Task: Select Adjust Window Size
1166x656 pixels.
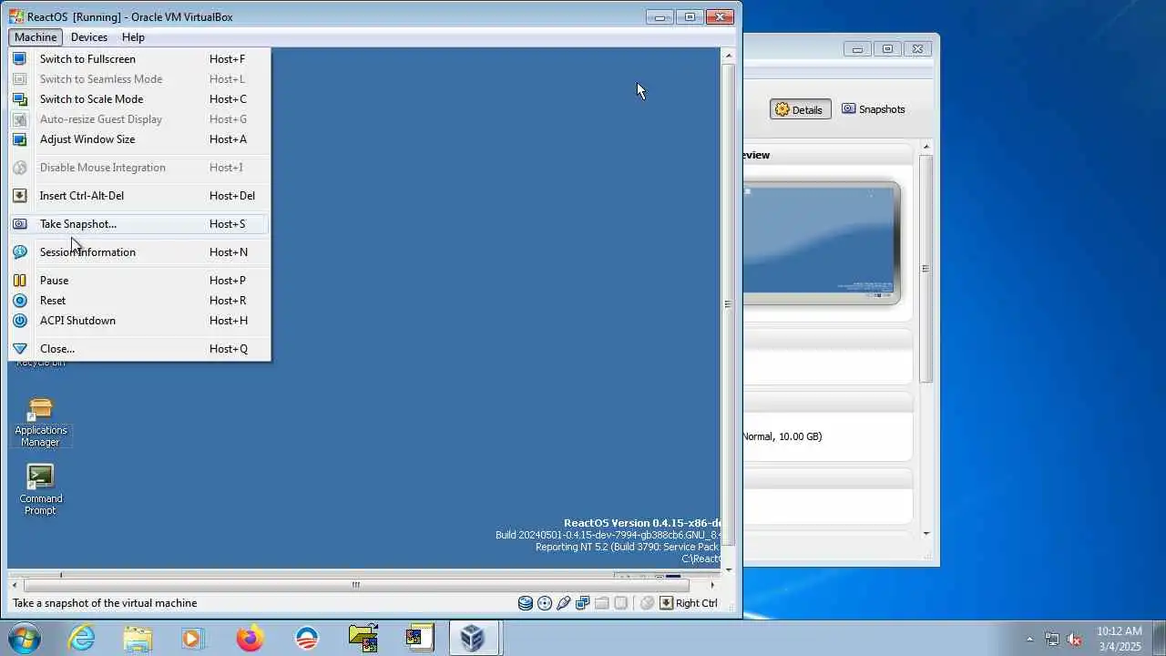Action: point(140,139)
